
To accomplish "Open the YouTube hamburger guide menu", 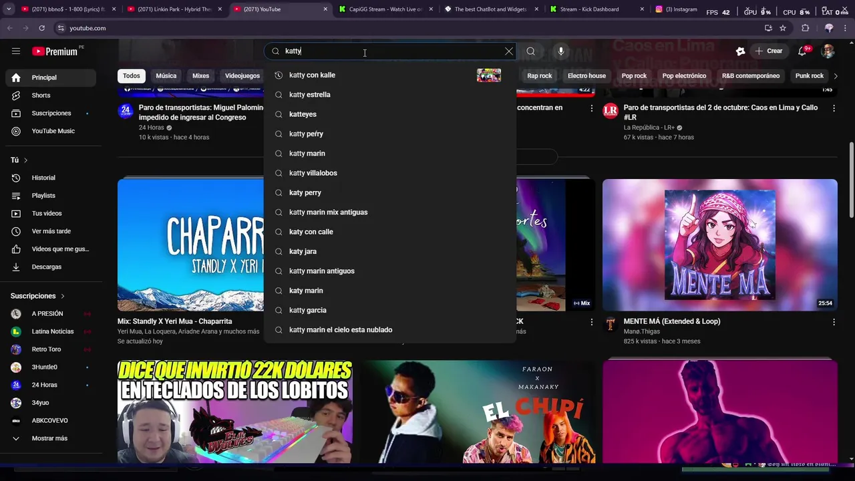I will tap(16, 51).
